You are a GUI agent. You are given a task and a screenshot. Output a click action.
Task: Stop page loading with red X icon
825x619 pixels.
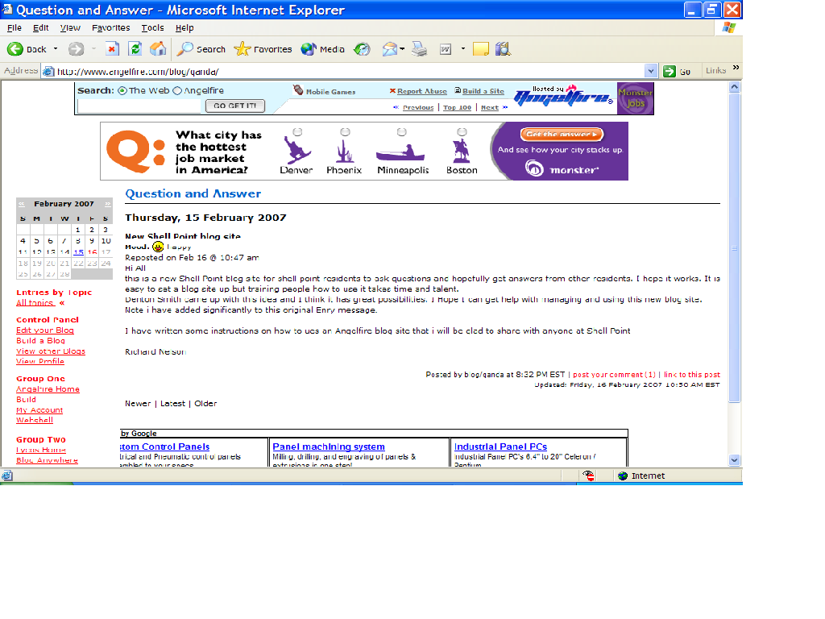coord(112,49)
